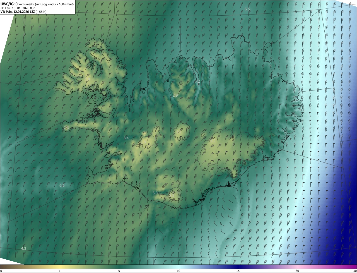Click the 6.5 value label on the map
Image resolution: width=357 pixels, height=273 pixels.
(247, 9)
